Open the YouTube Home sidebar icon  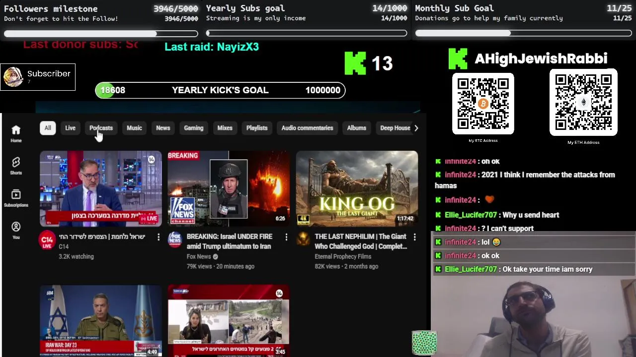(x=16, y=133)
